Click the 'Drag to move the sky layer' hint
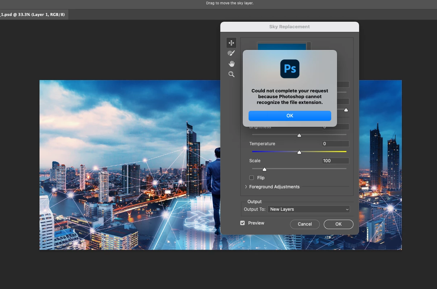The width and height of the screenshot is (437, 289). [230, 3]
